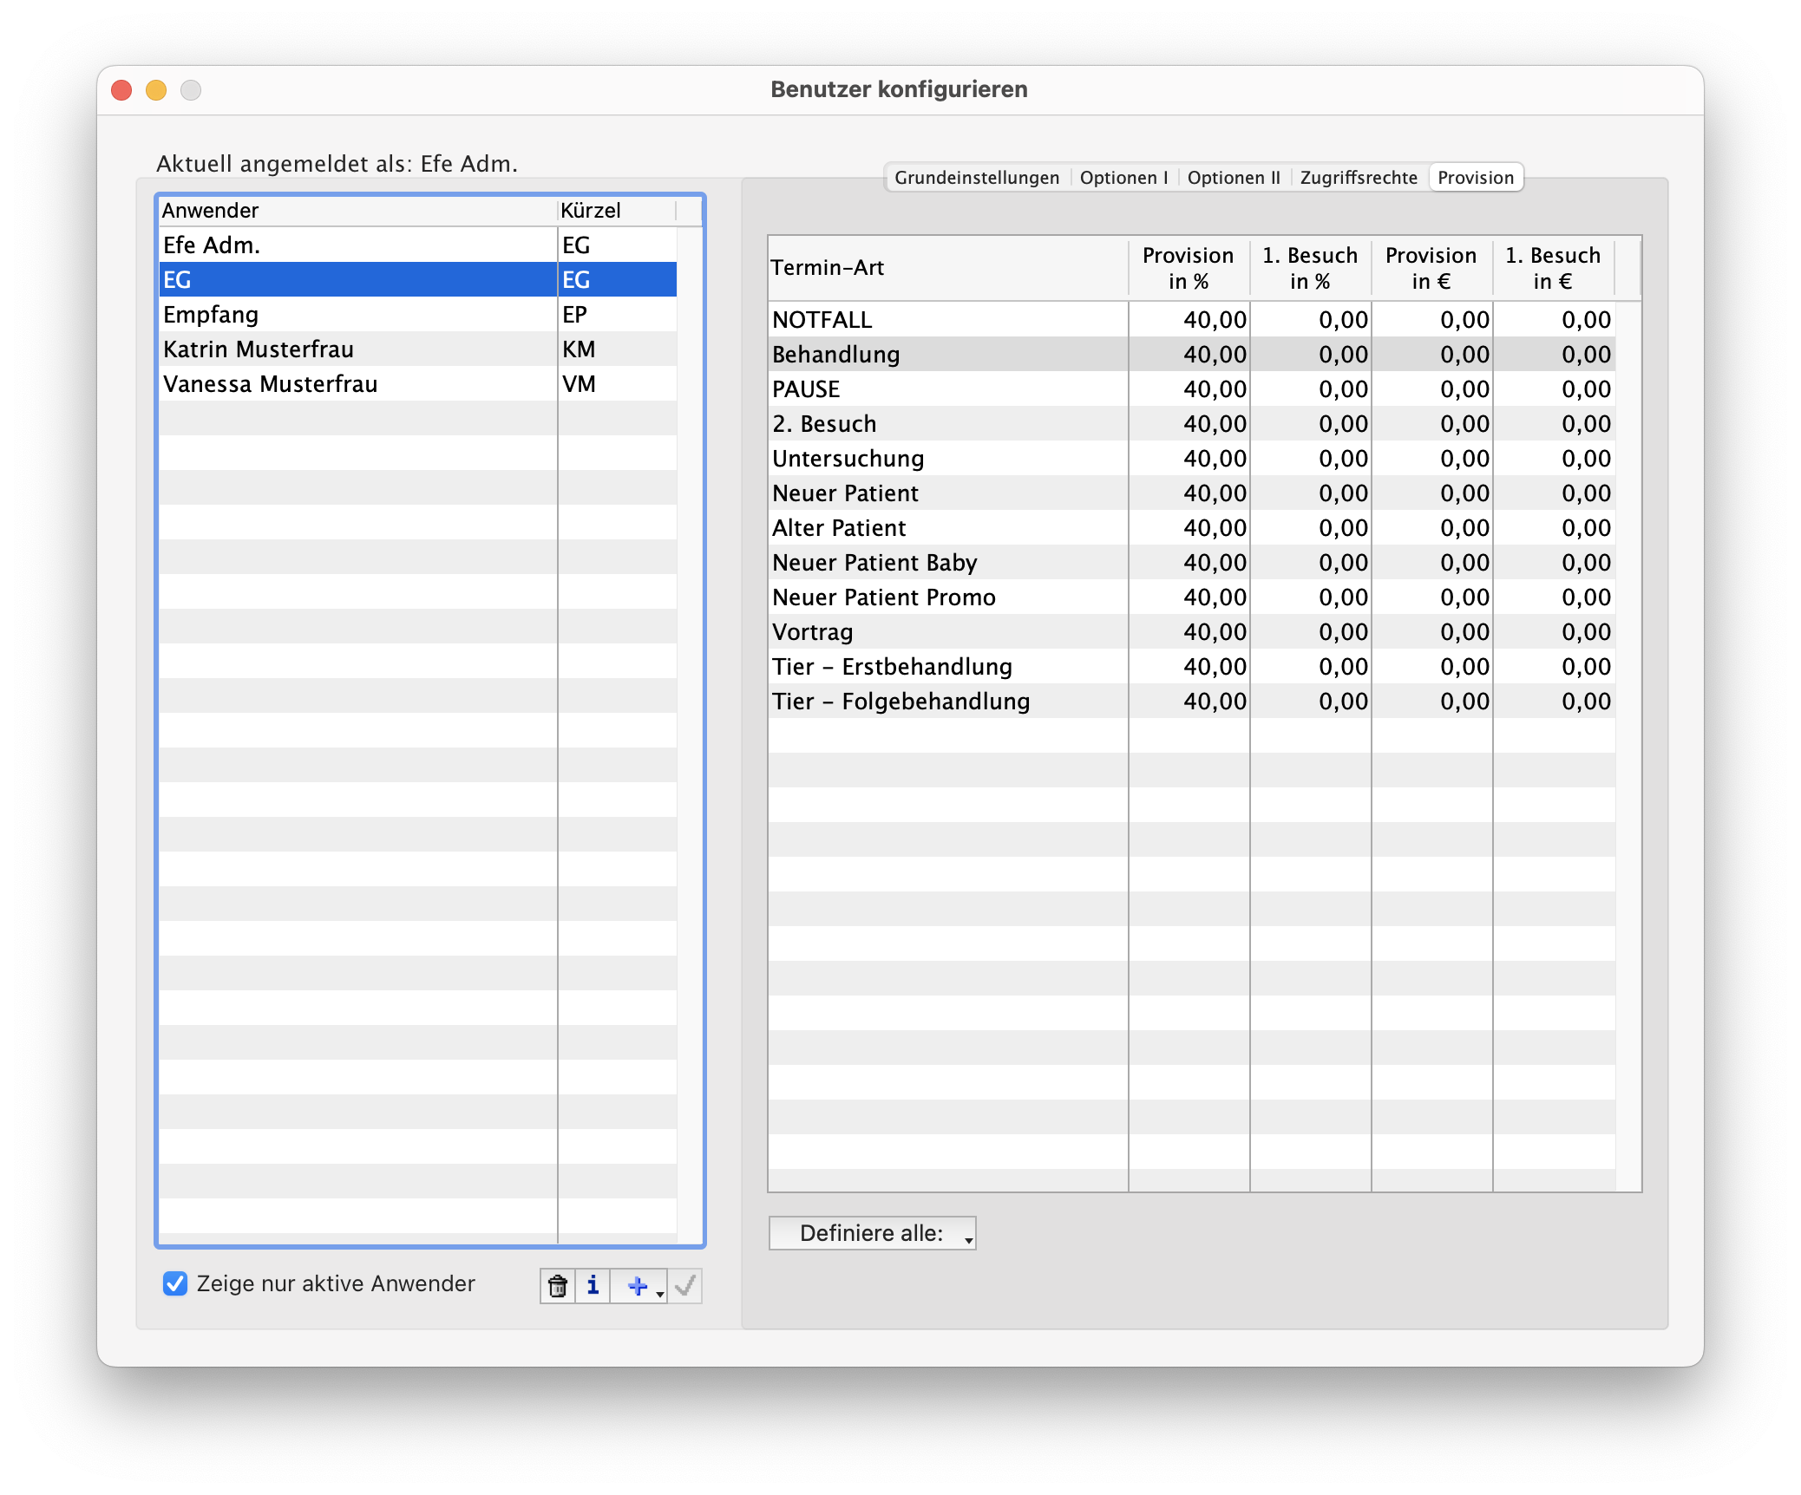Click the Vortrag 1. Besuch in € cell
This screenshot has height=1495, width=1801.
point(1554,632)
